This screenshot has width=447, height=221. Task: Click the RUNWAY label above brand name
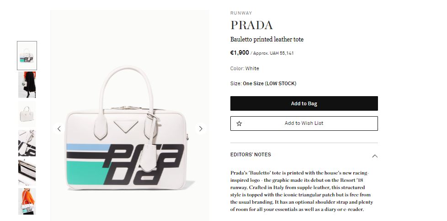[241, 13]
